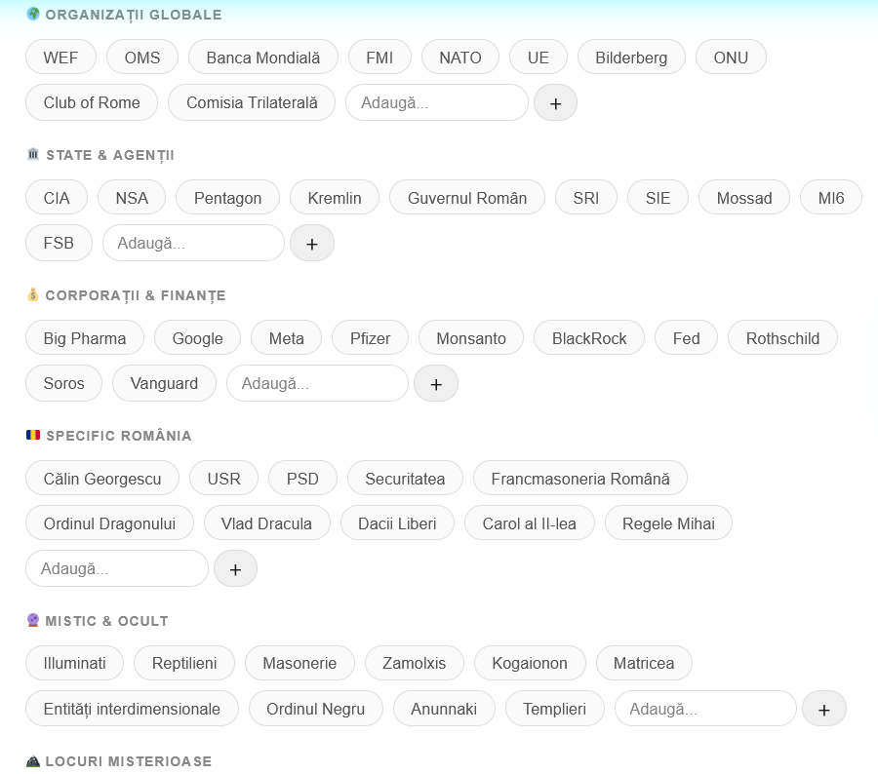Click the plus button in Specific România section
The image size is (878, 774).
pos(235,569)
